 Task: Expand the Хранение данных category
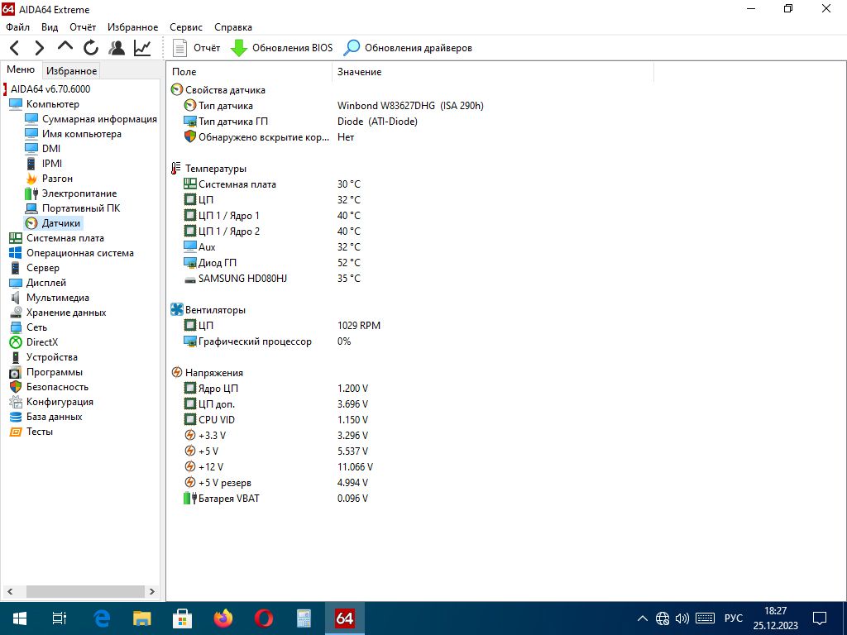tap(66, 313)
